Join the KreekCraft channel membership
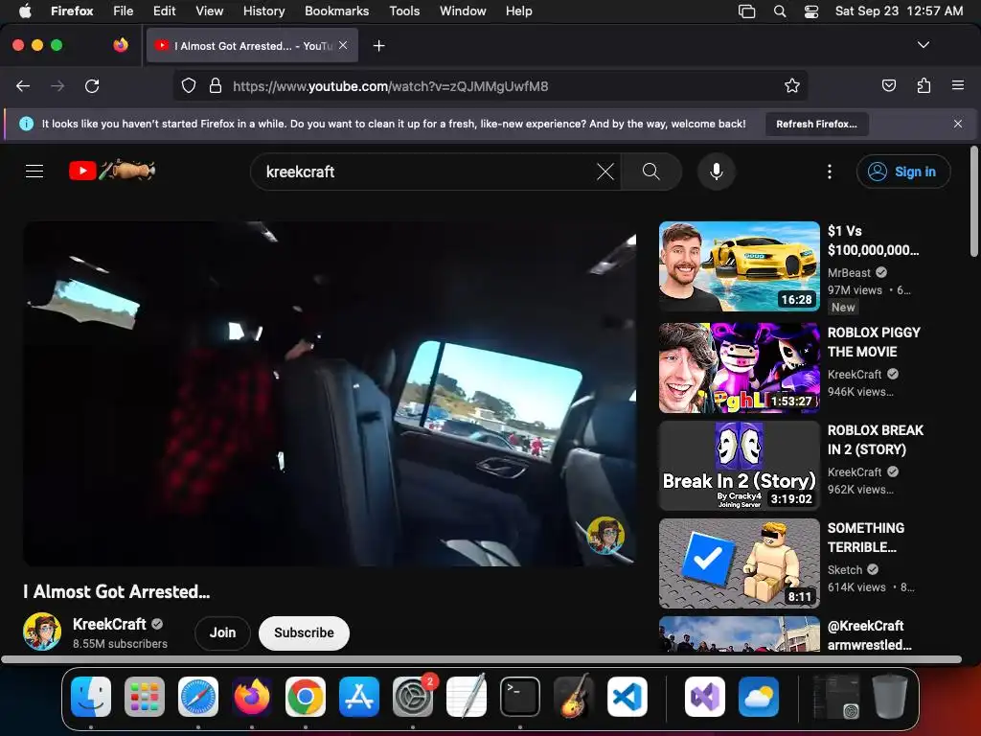The height and width of the screenshot is (736, 981). pyautogui.click(x=222, y=632)
